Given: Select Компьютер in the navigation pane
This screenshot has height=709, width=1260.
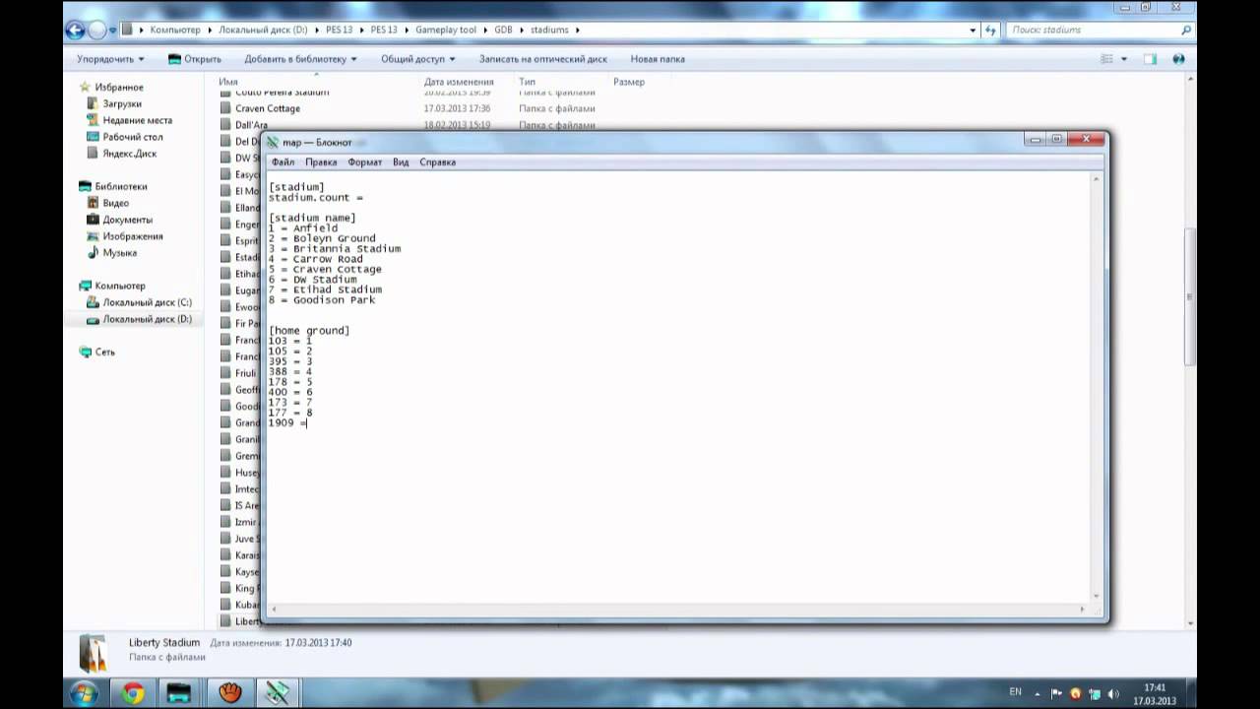Looking at the screenshot, I should 119,286.
